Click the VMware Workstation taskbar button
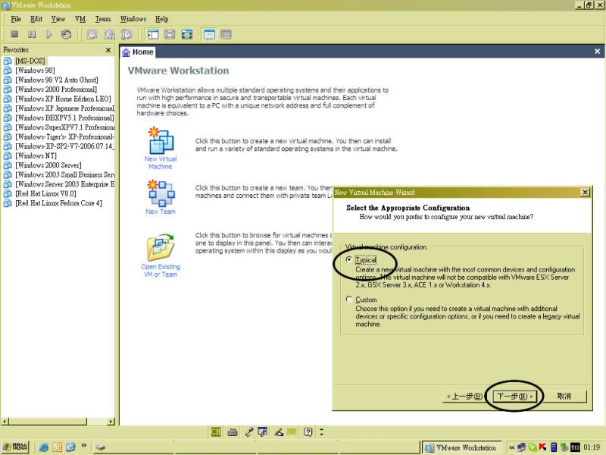 click(x=462, y=447)
